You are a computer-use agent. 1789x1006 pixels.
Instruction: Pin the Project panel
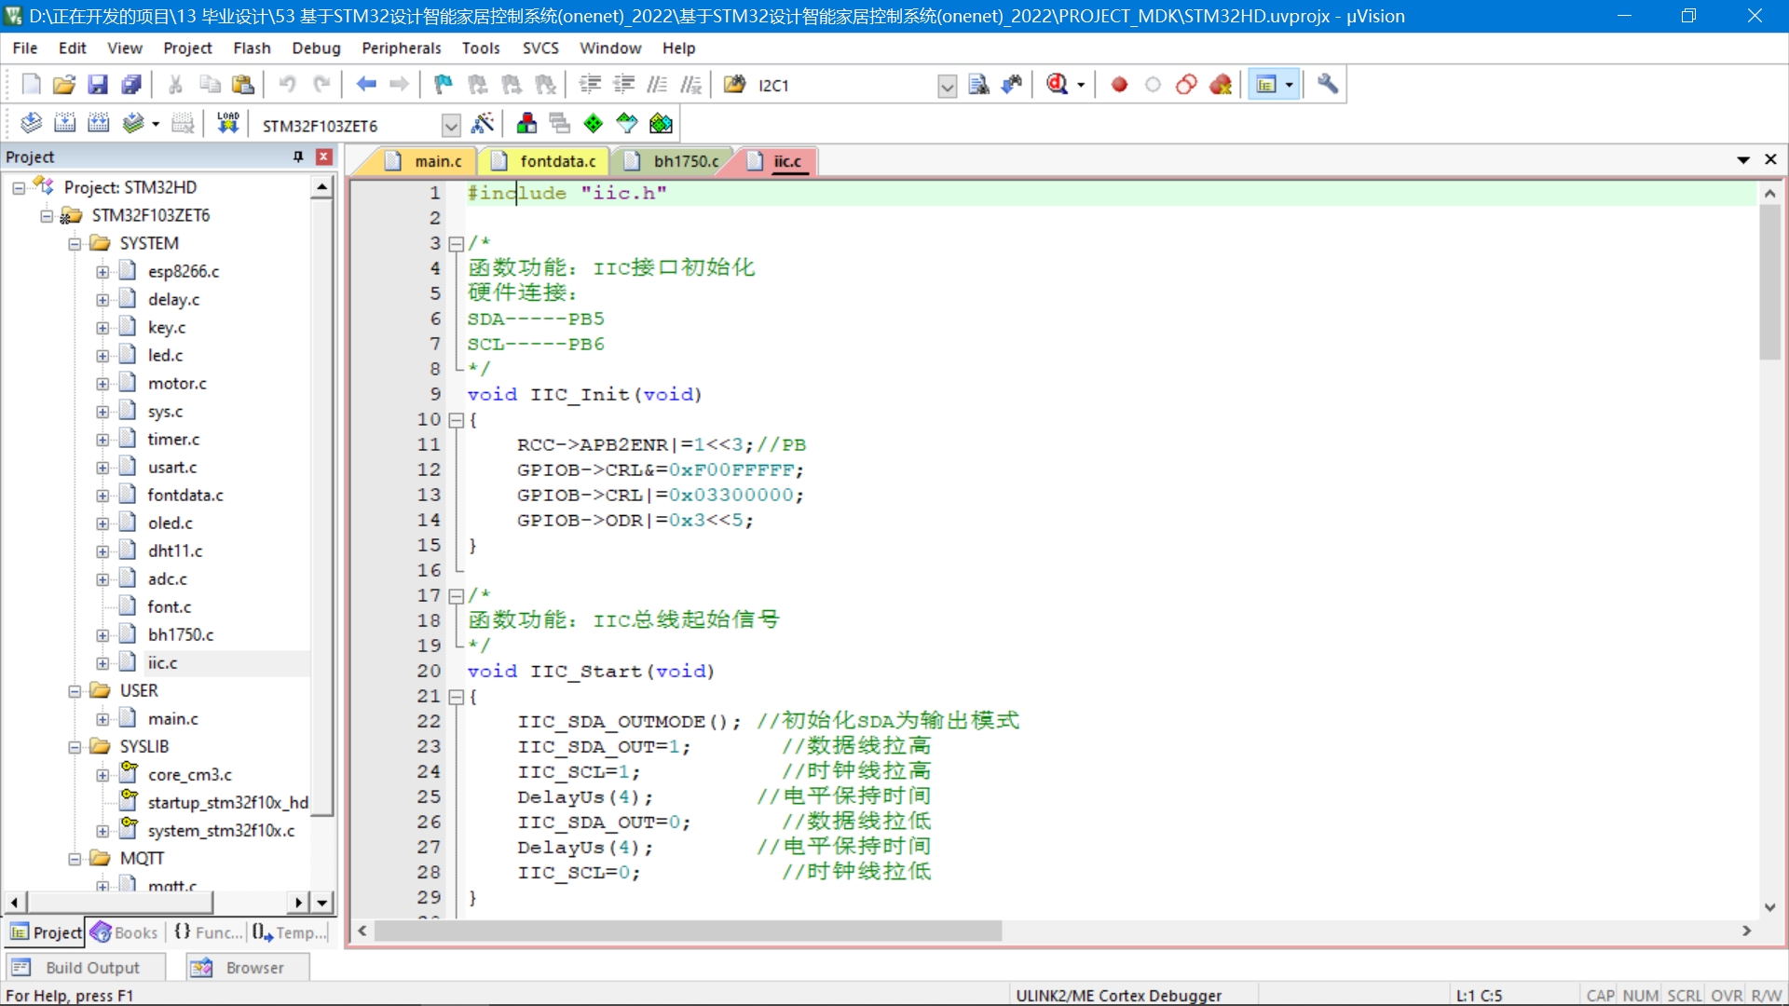pos(298,156)
